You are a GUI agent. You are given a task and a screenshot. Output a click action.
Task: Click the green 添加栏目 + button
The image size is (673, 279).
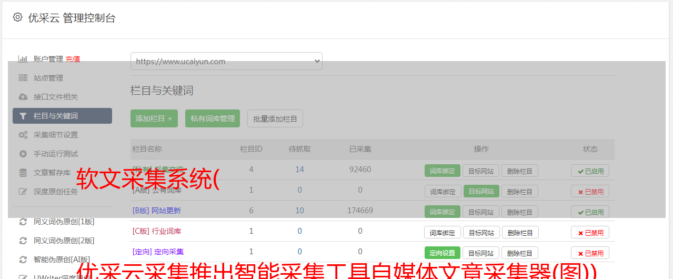(x=154, y=118)
